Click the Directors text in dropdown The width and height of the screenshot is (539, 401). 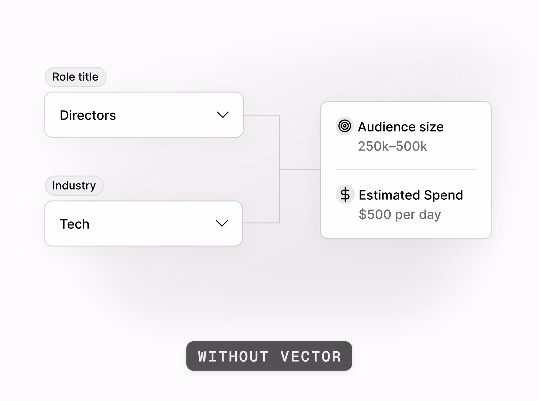coord(88,115)
